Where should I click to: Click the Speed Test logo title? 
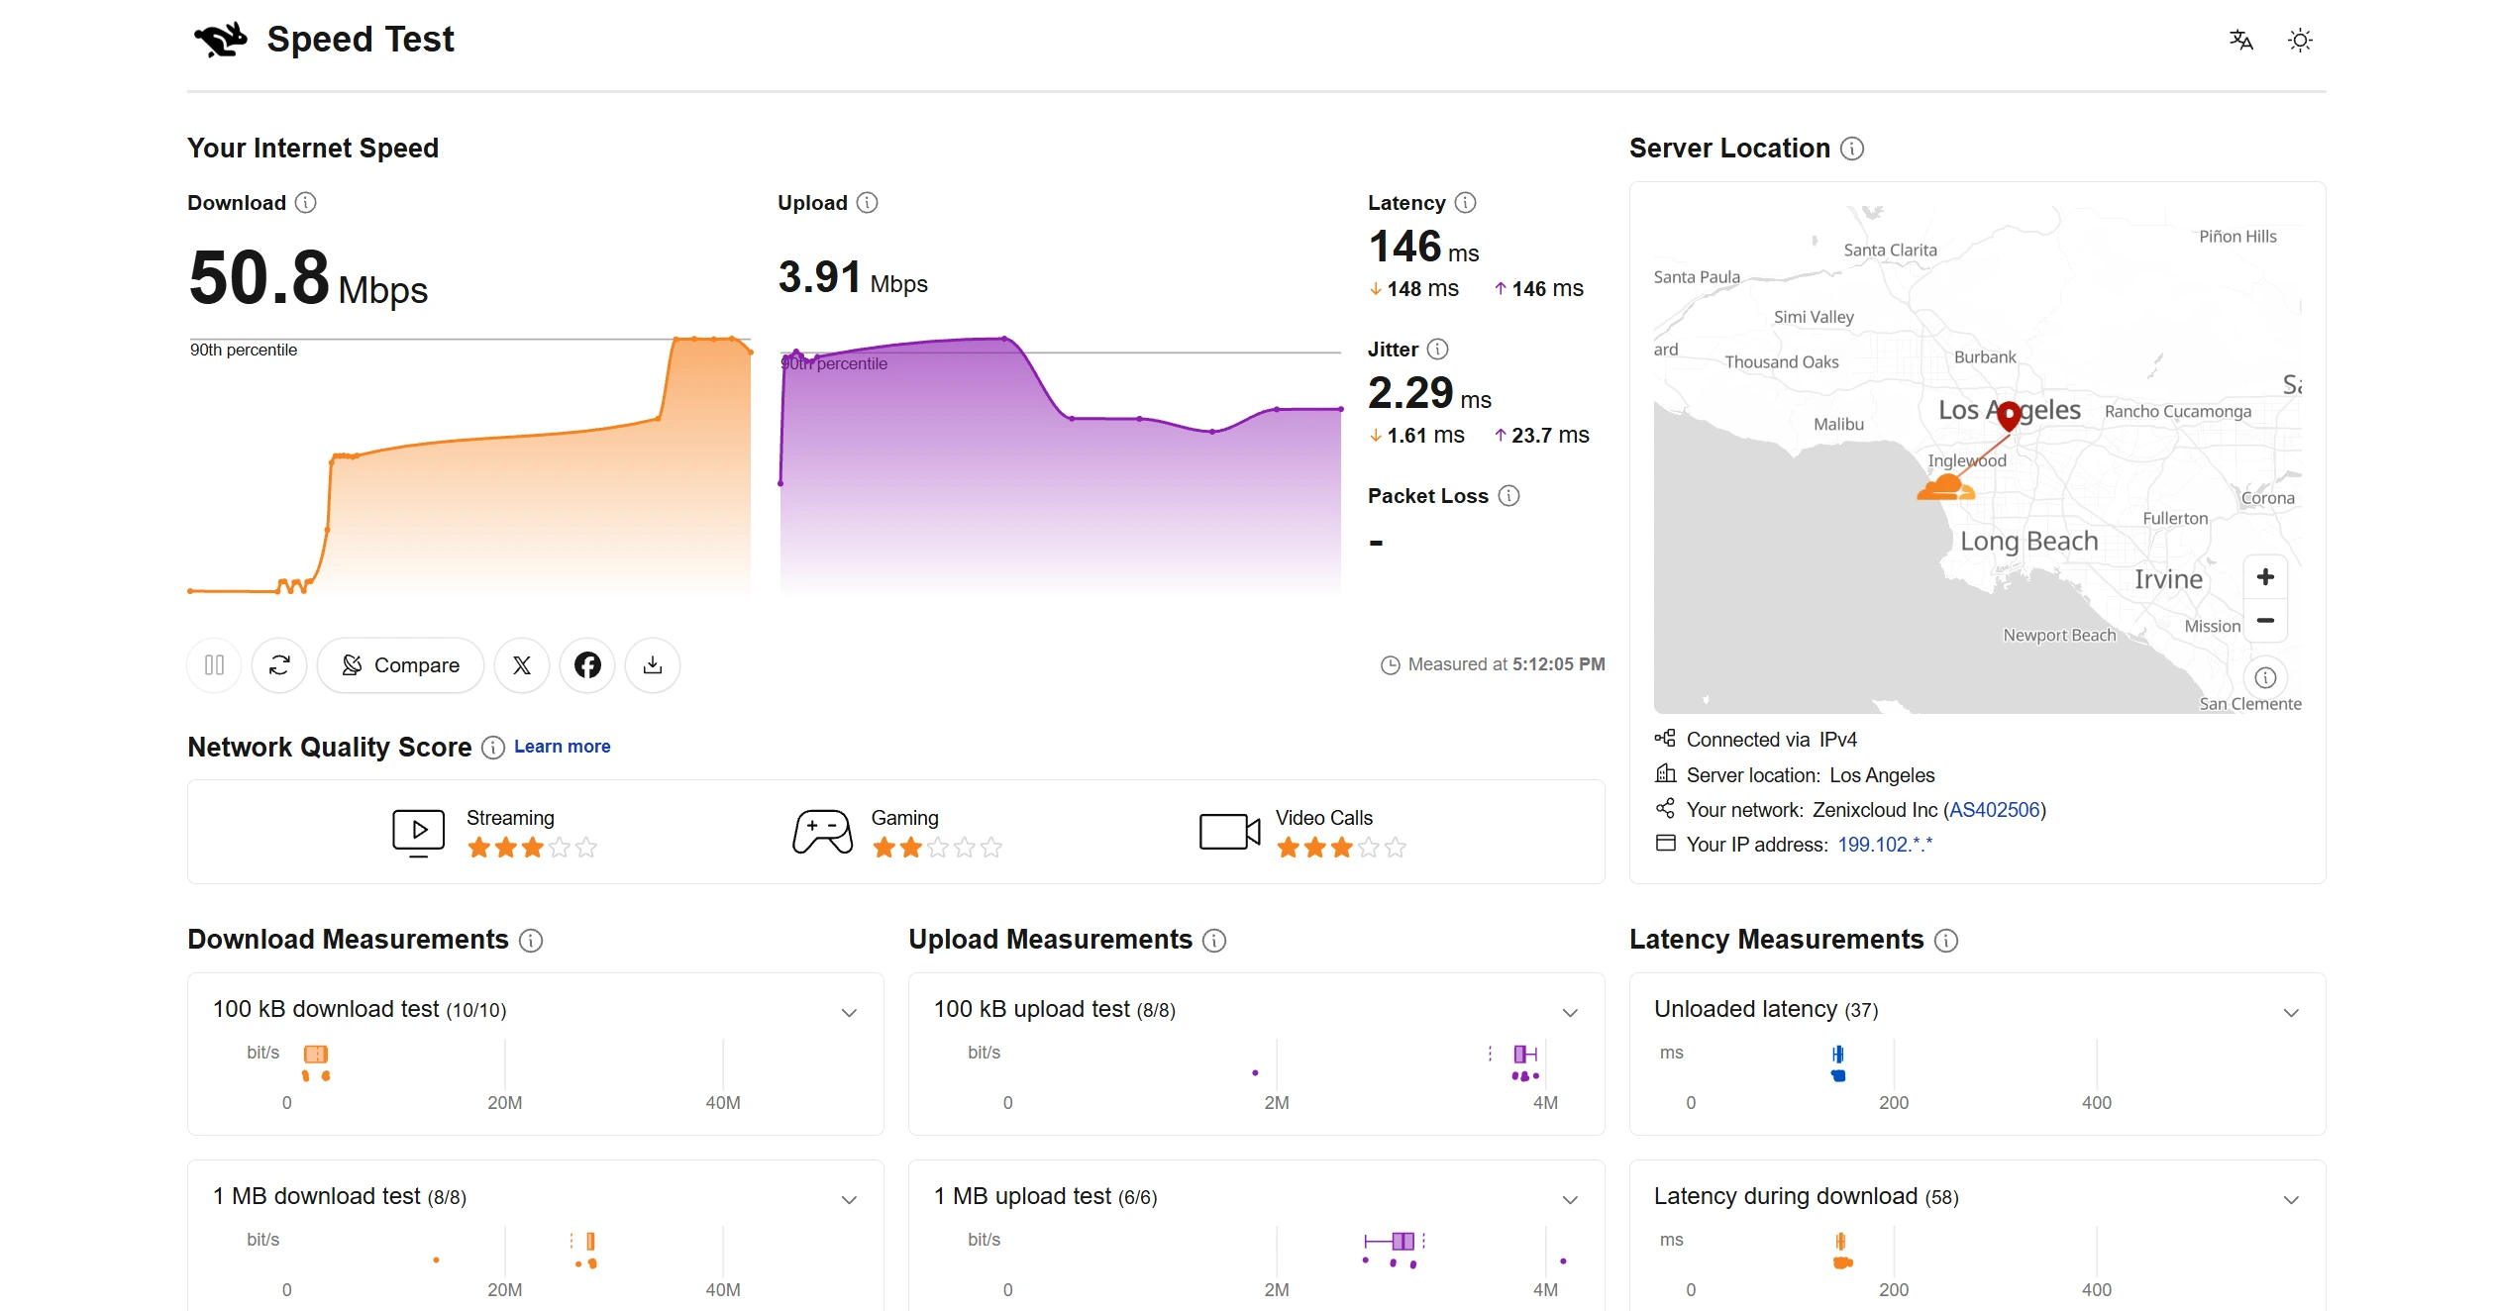click(324, 40)
